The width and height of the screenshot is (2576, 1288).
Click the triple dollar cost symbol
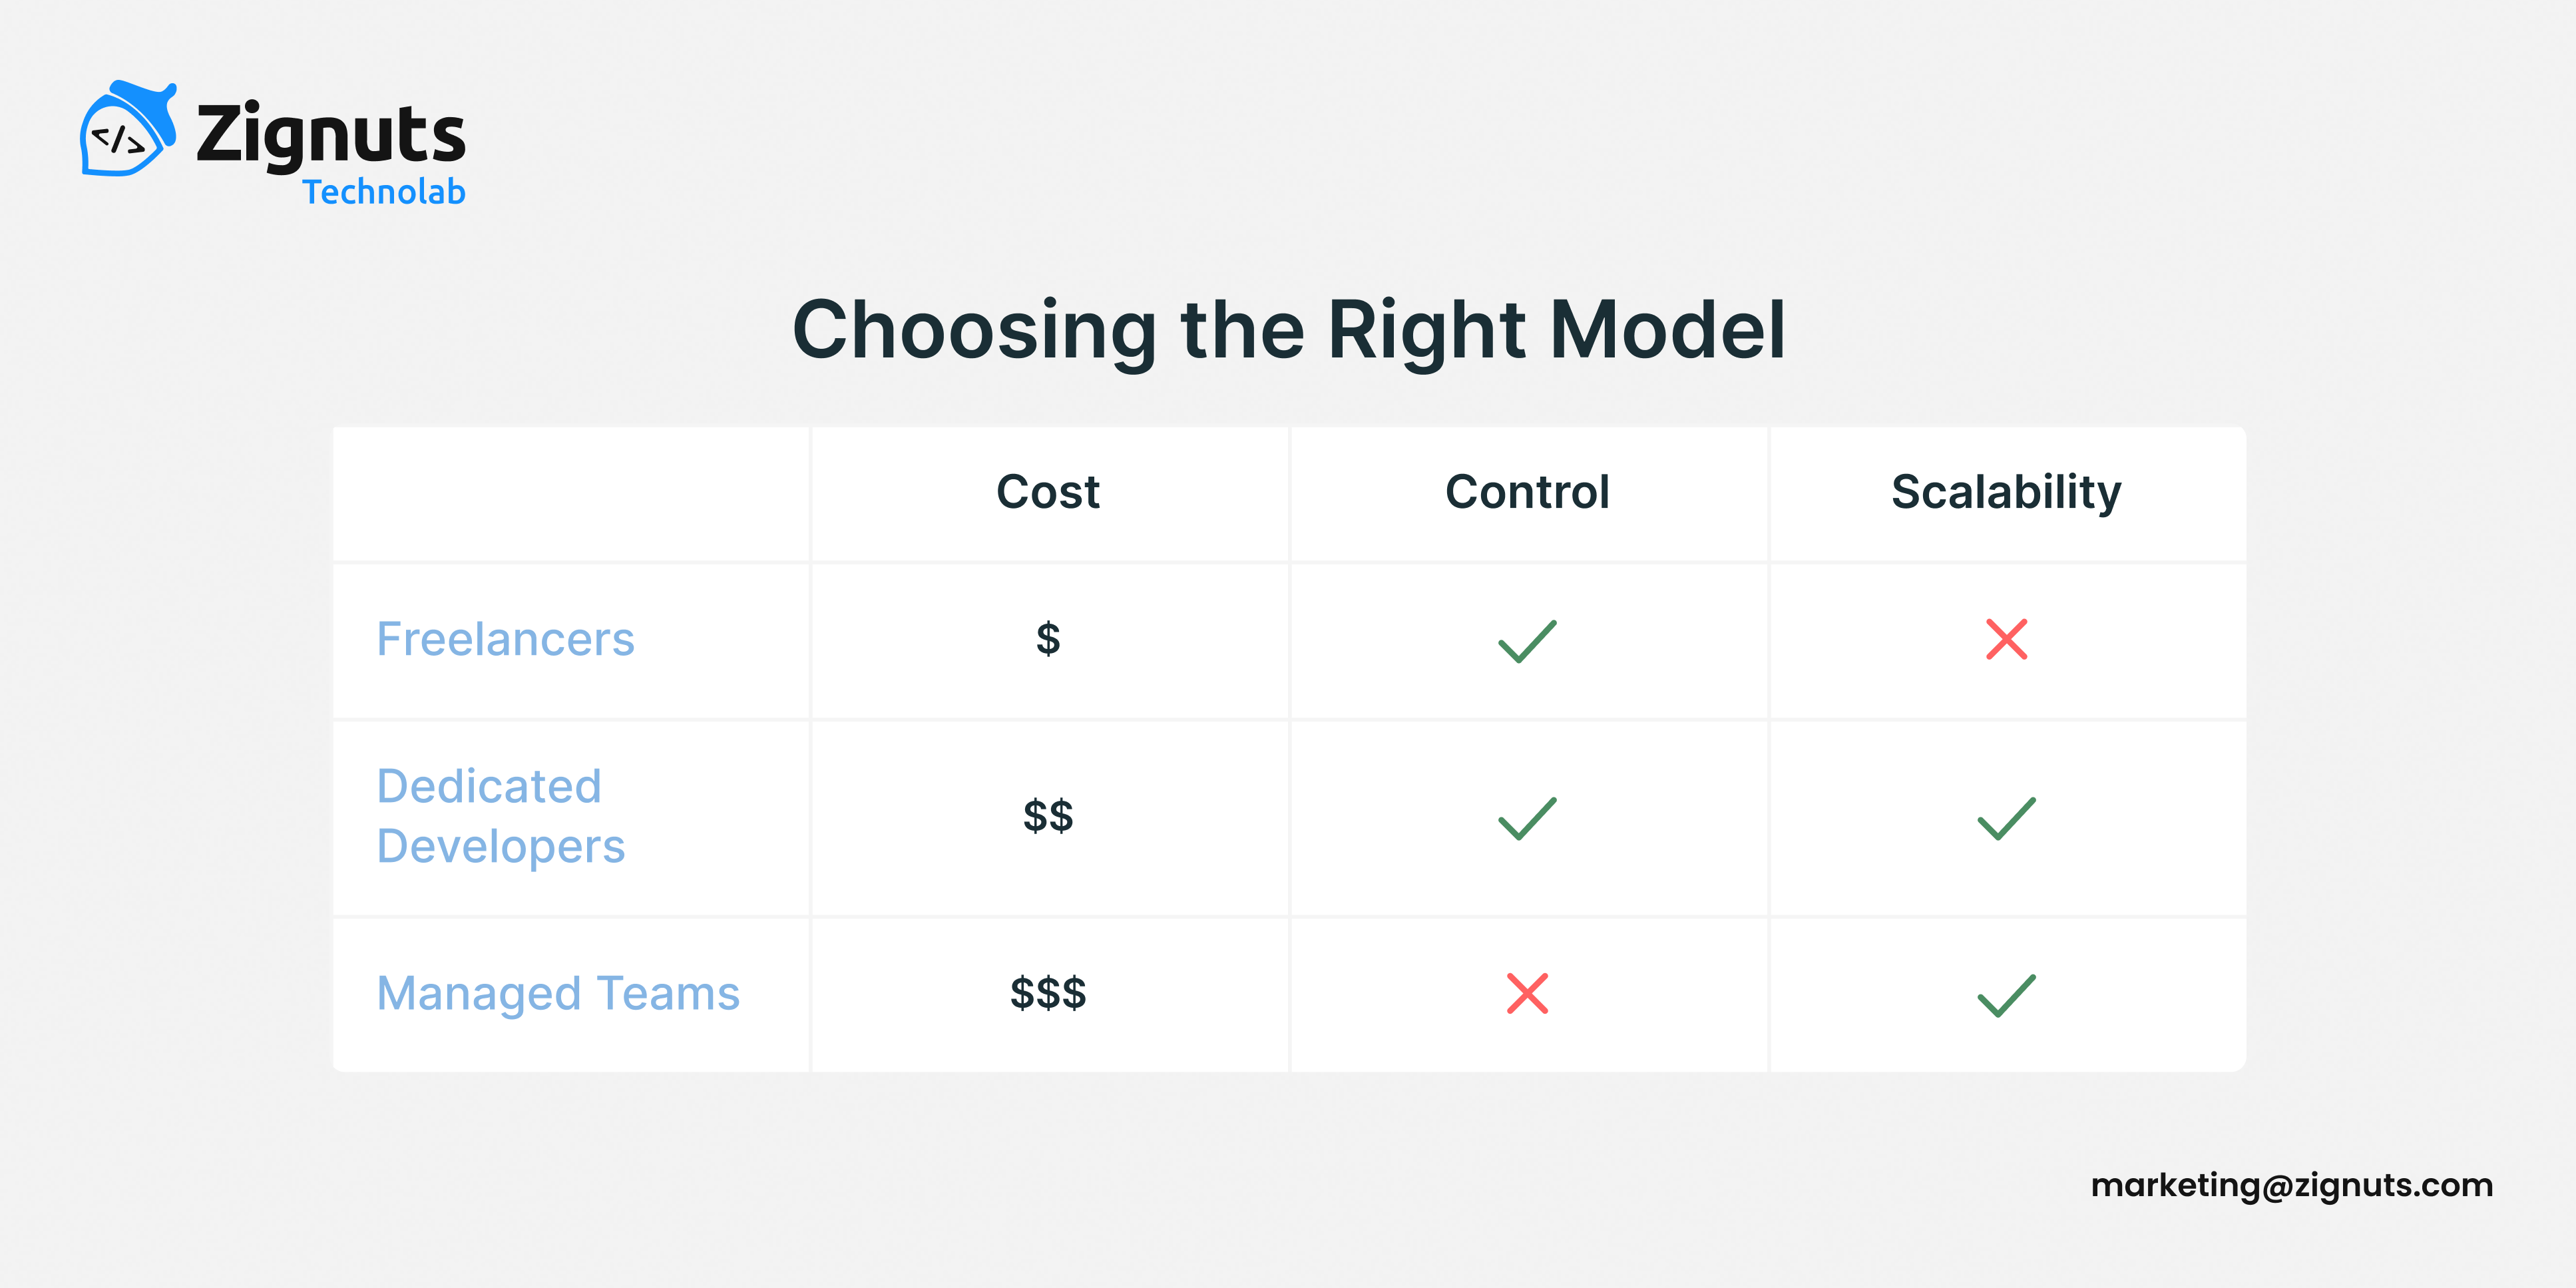[x=1048, y=993]
